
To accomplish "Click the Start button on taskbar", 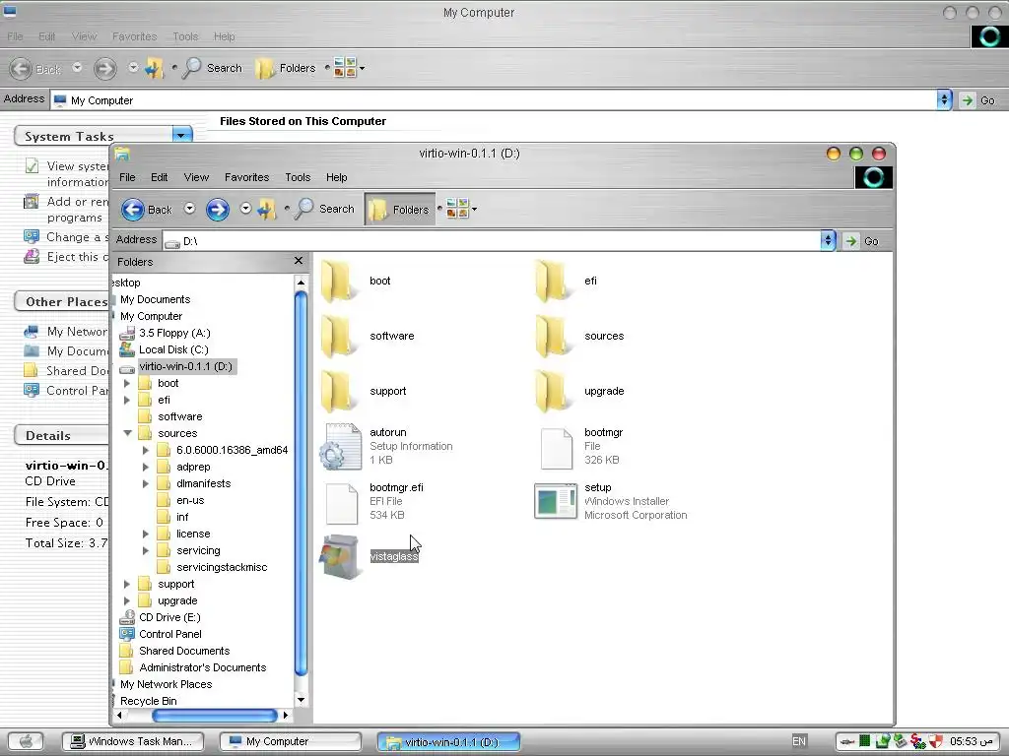I will (x=26, y=741).
